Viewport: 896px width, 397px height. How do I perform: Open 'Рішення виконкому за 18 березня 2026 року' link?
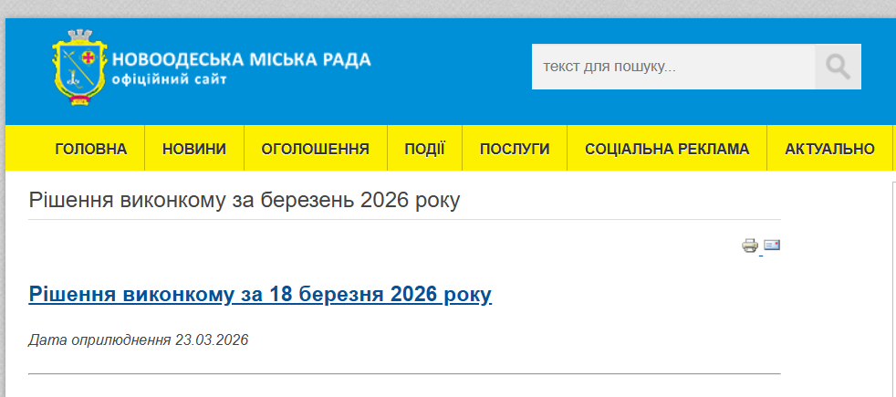260,294
